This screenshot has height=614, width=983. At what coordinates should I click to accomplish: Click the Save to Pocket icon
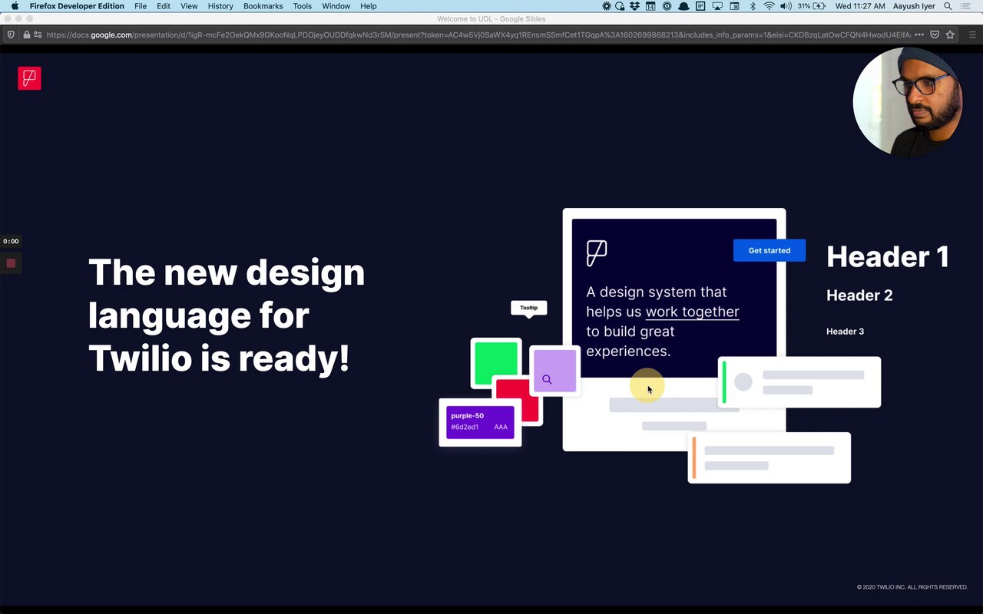(x=935, y=35)
